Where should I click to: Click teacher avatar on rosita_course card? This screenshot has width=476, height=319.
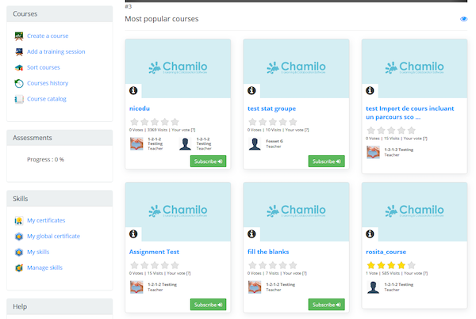click(373, 287)
